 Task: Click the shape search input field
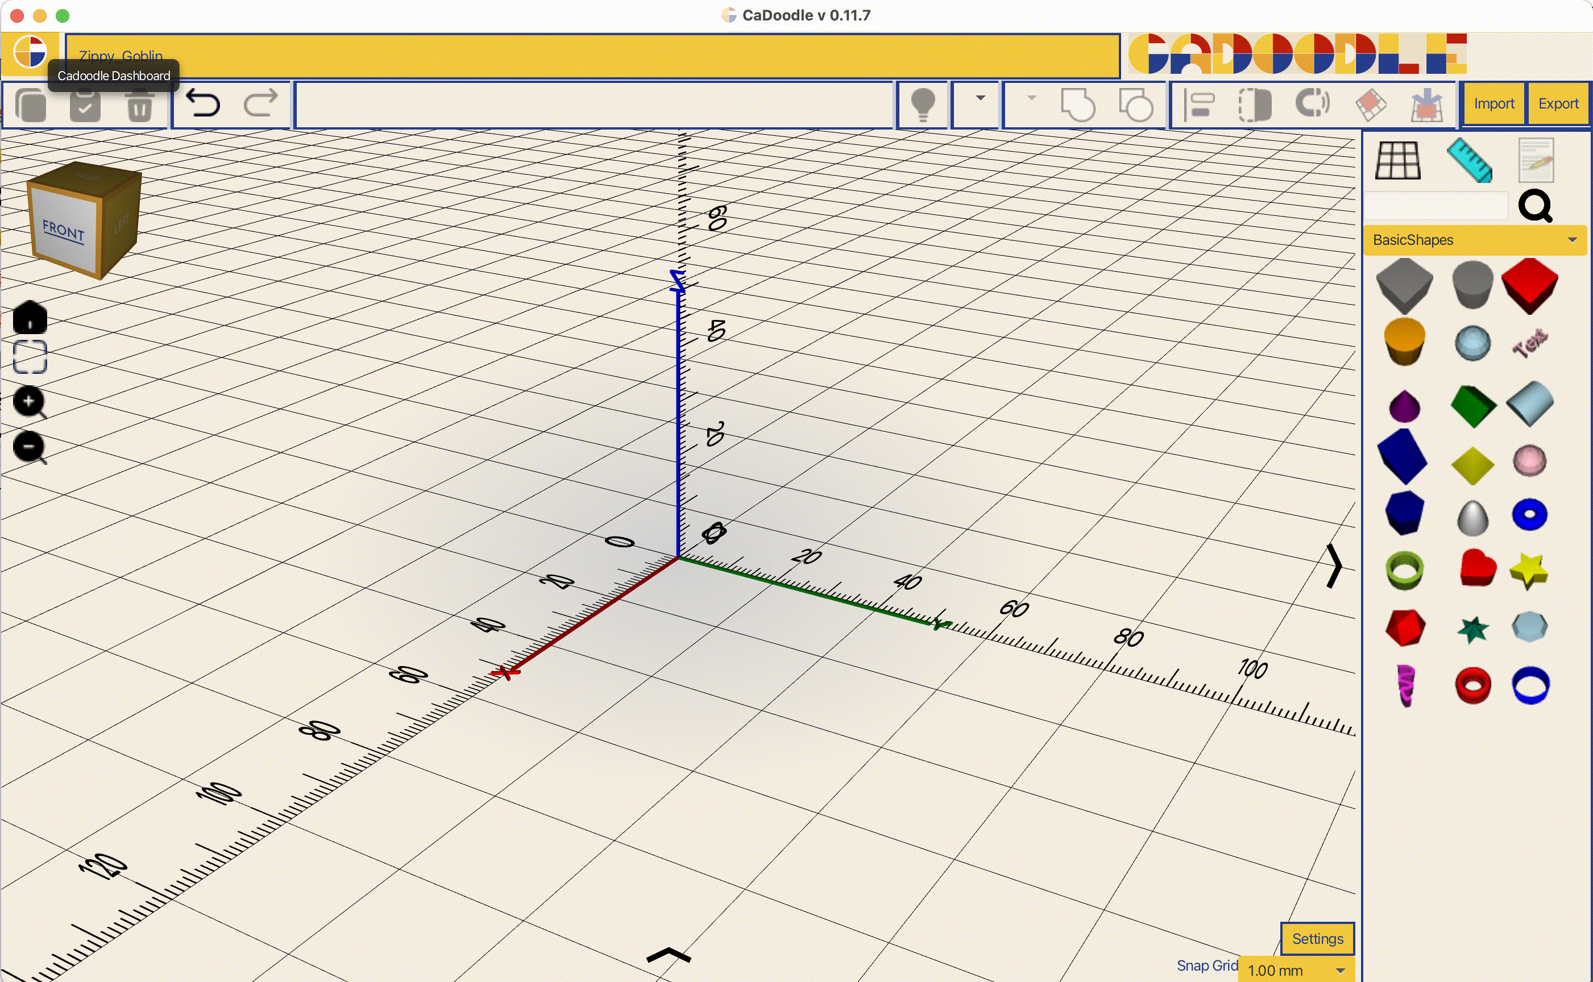[x=1436, y=206]
